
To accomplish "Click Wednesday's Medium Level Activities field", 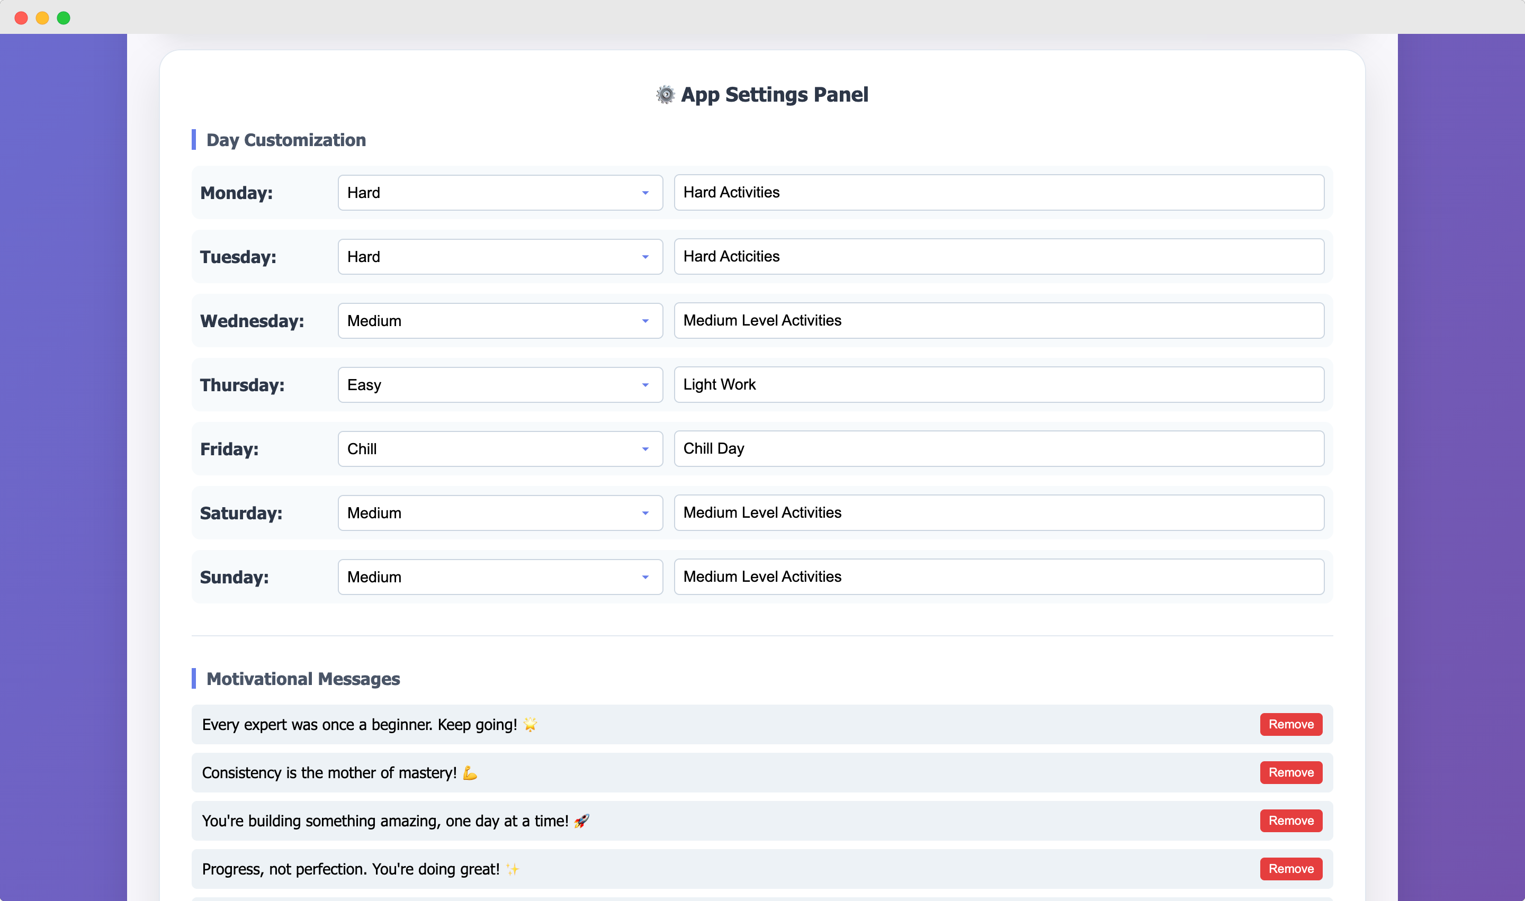I will [x=999, y=321].
